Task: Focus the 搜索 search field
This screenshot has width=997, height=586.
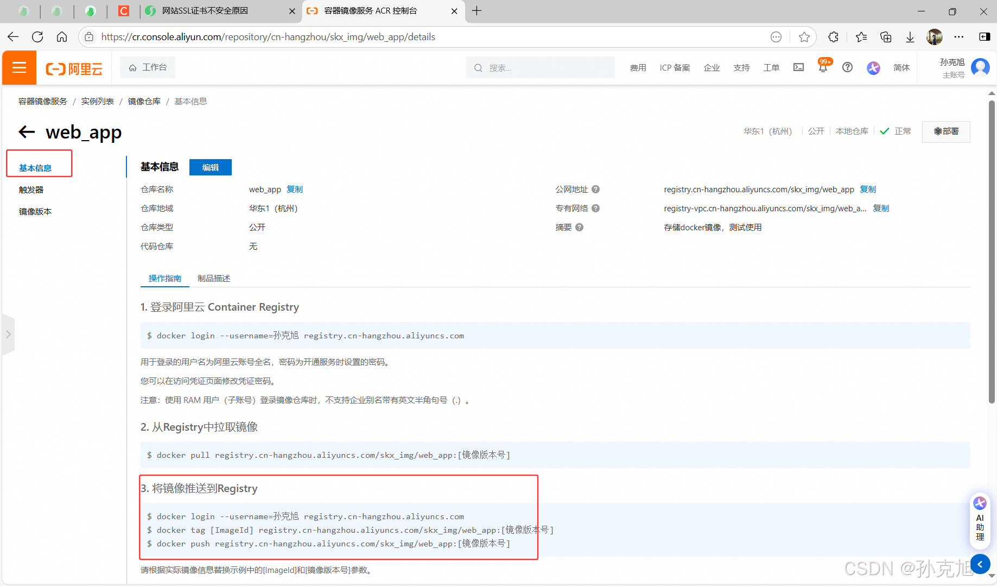Action: (540, 67)
